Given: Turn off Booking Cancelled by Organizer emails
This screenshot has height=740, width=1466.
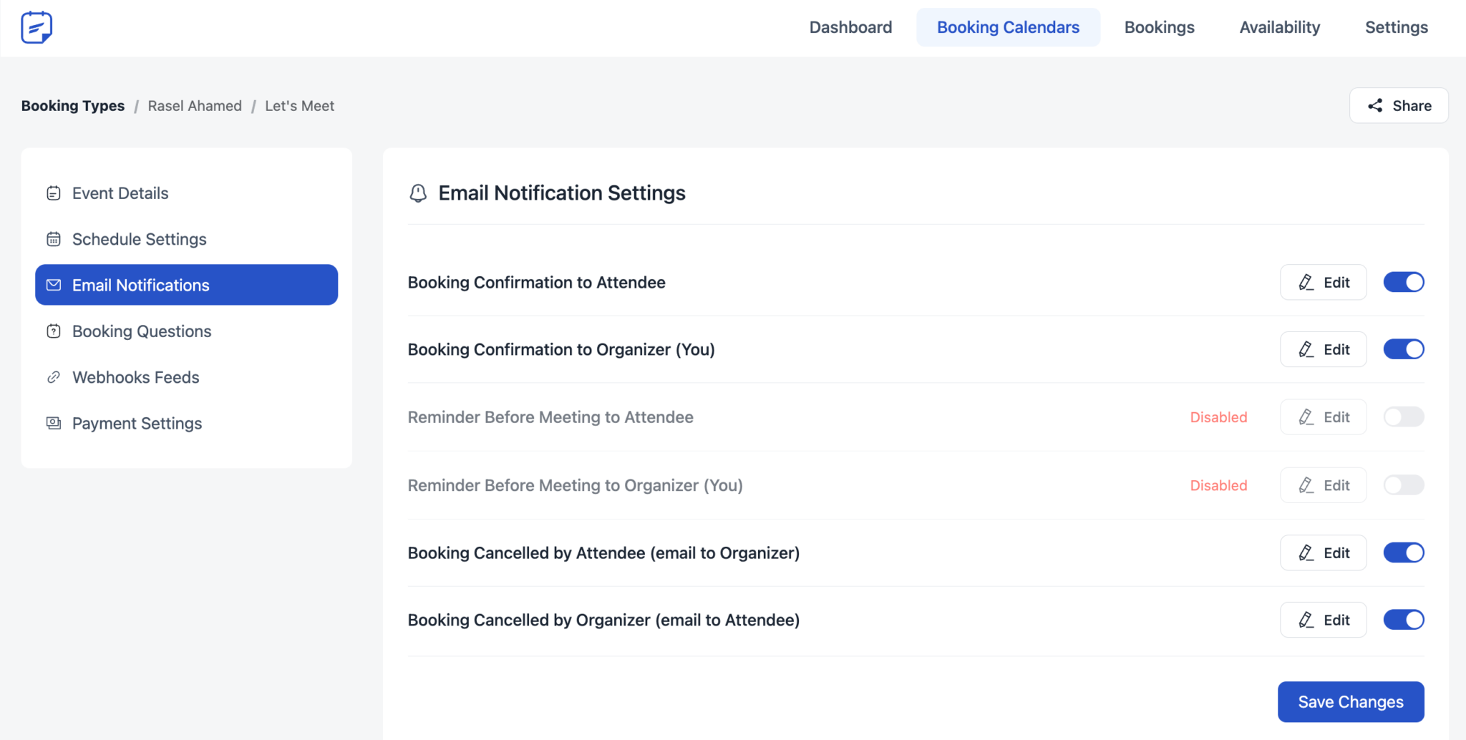Looking at the screenshot, I should tap(1403, 620).
